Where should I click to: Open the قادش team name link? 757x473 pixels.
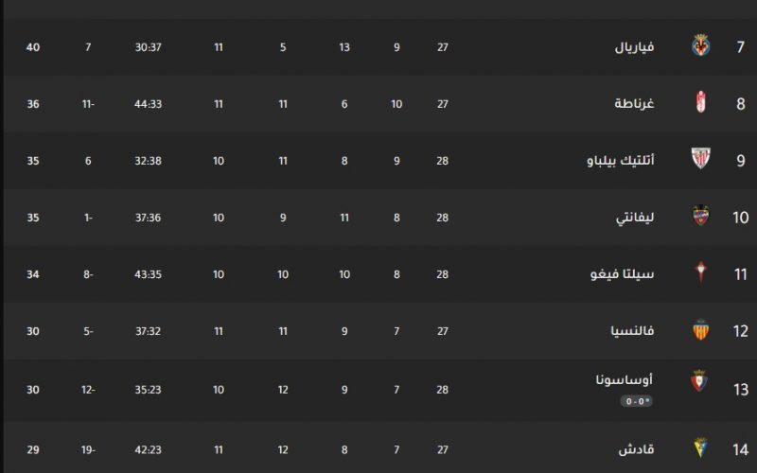coord(636,450)
